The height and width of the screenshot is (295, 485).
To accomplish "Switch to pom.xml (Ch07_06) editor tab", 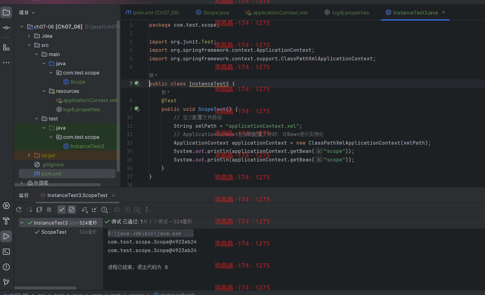I will [x=152, y=13].
